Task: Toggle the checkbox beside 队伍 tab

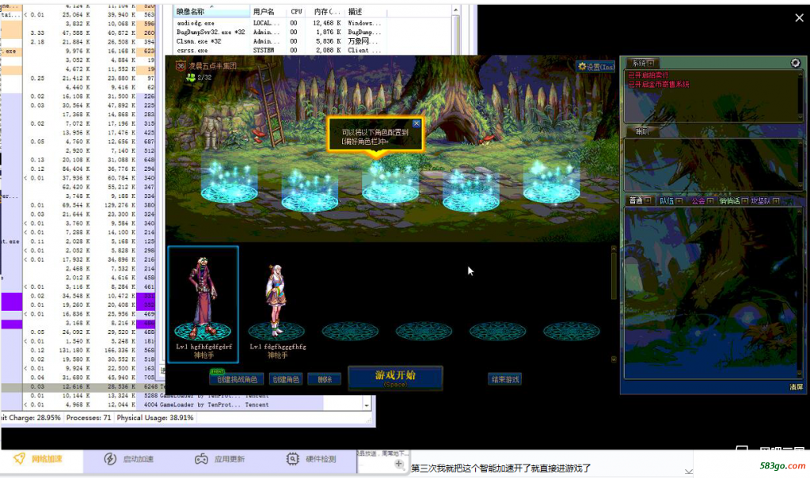Action: [679, 201]
